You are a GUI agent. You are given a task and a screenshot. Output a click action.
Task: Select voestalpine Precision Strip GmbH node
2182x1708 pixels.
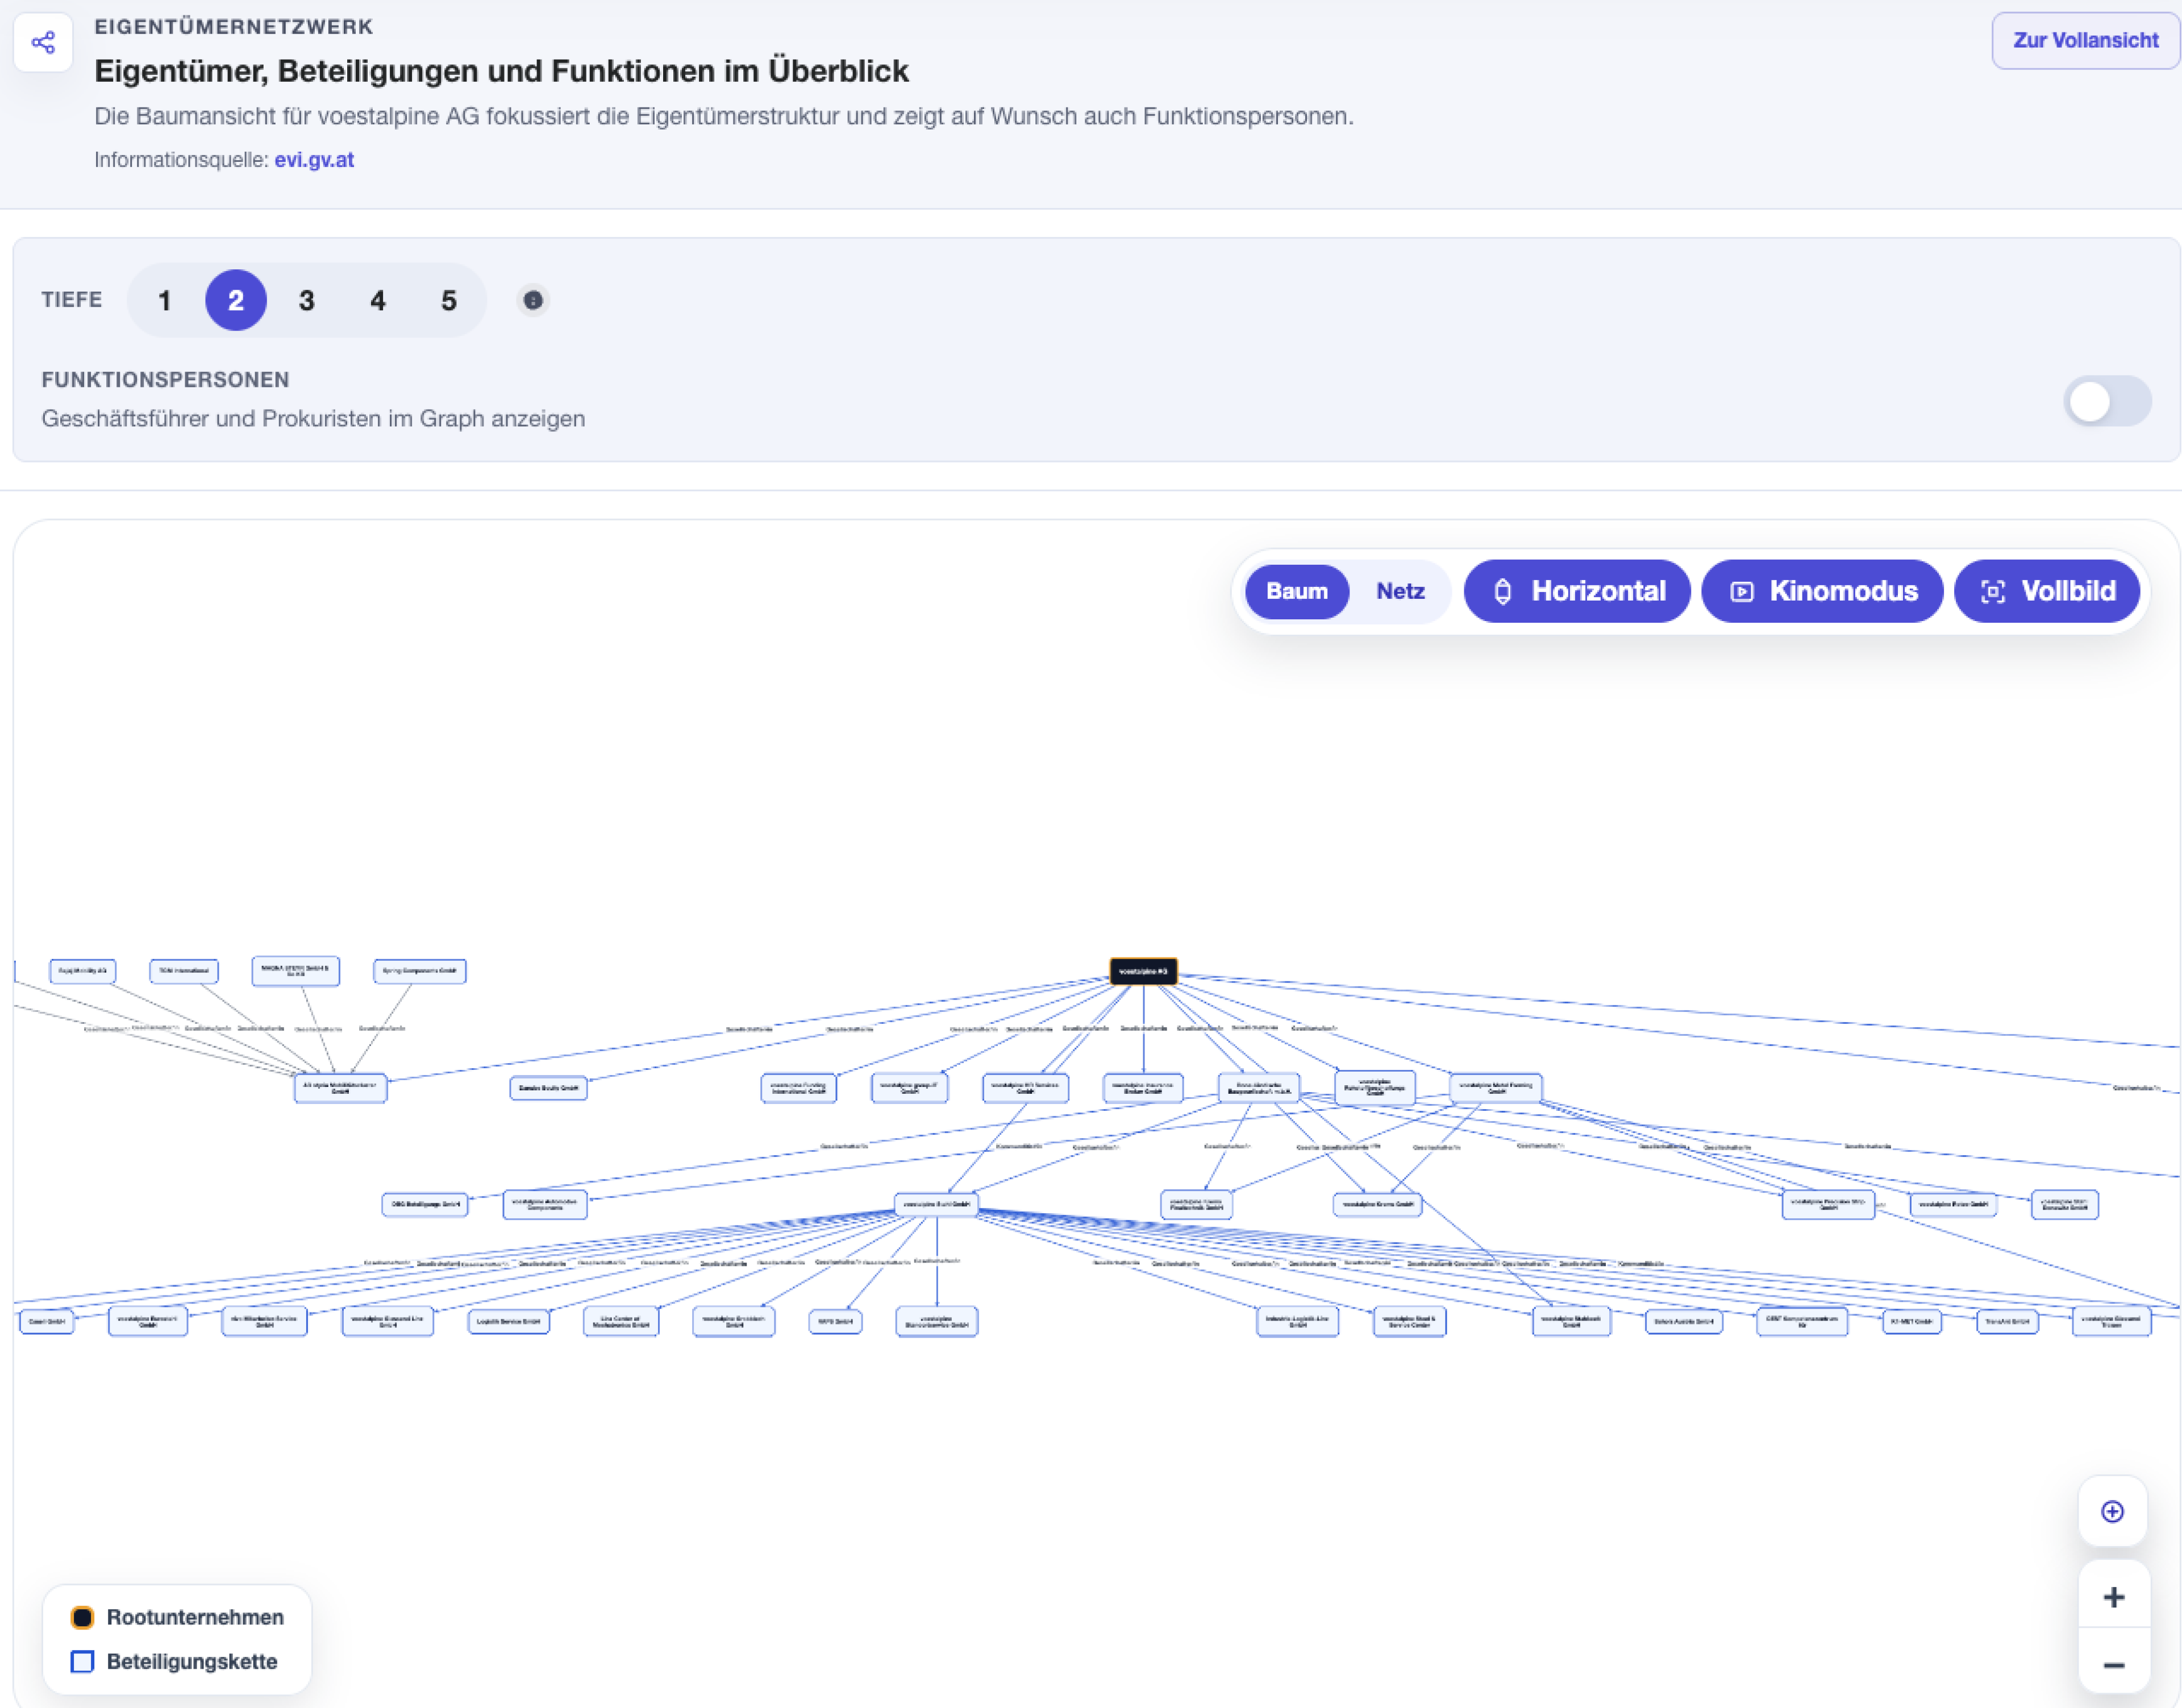[1827, 1204]
